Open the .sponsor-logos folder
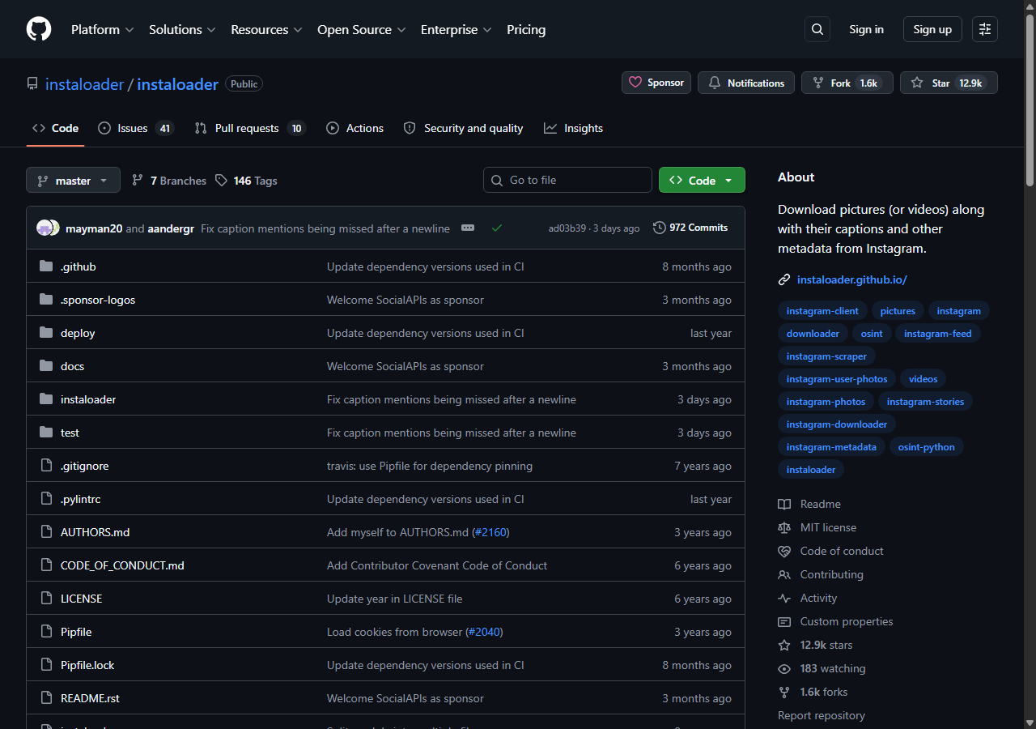This screenshot has width=1036, height=729. point(98,300)
